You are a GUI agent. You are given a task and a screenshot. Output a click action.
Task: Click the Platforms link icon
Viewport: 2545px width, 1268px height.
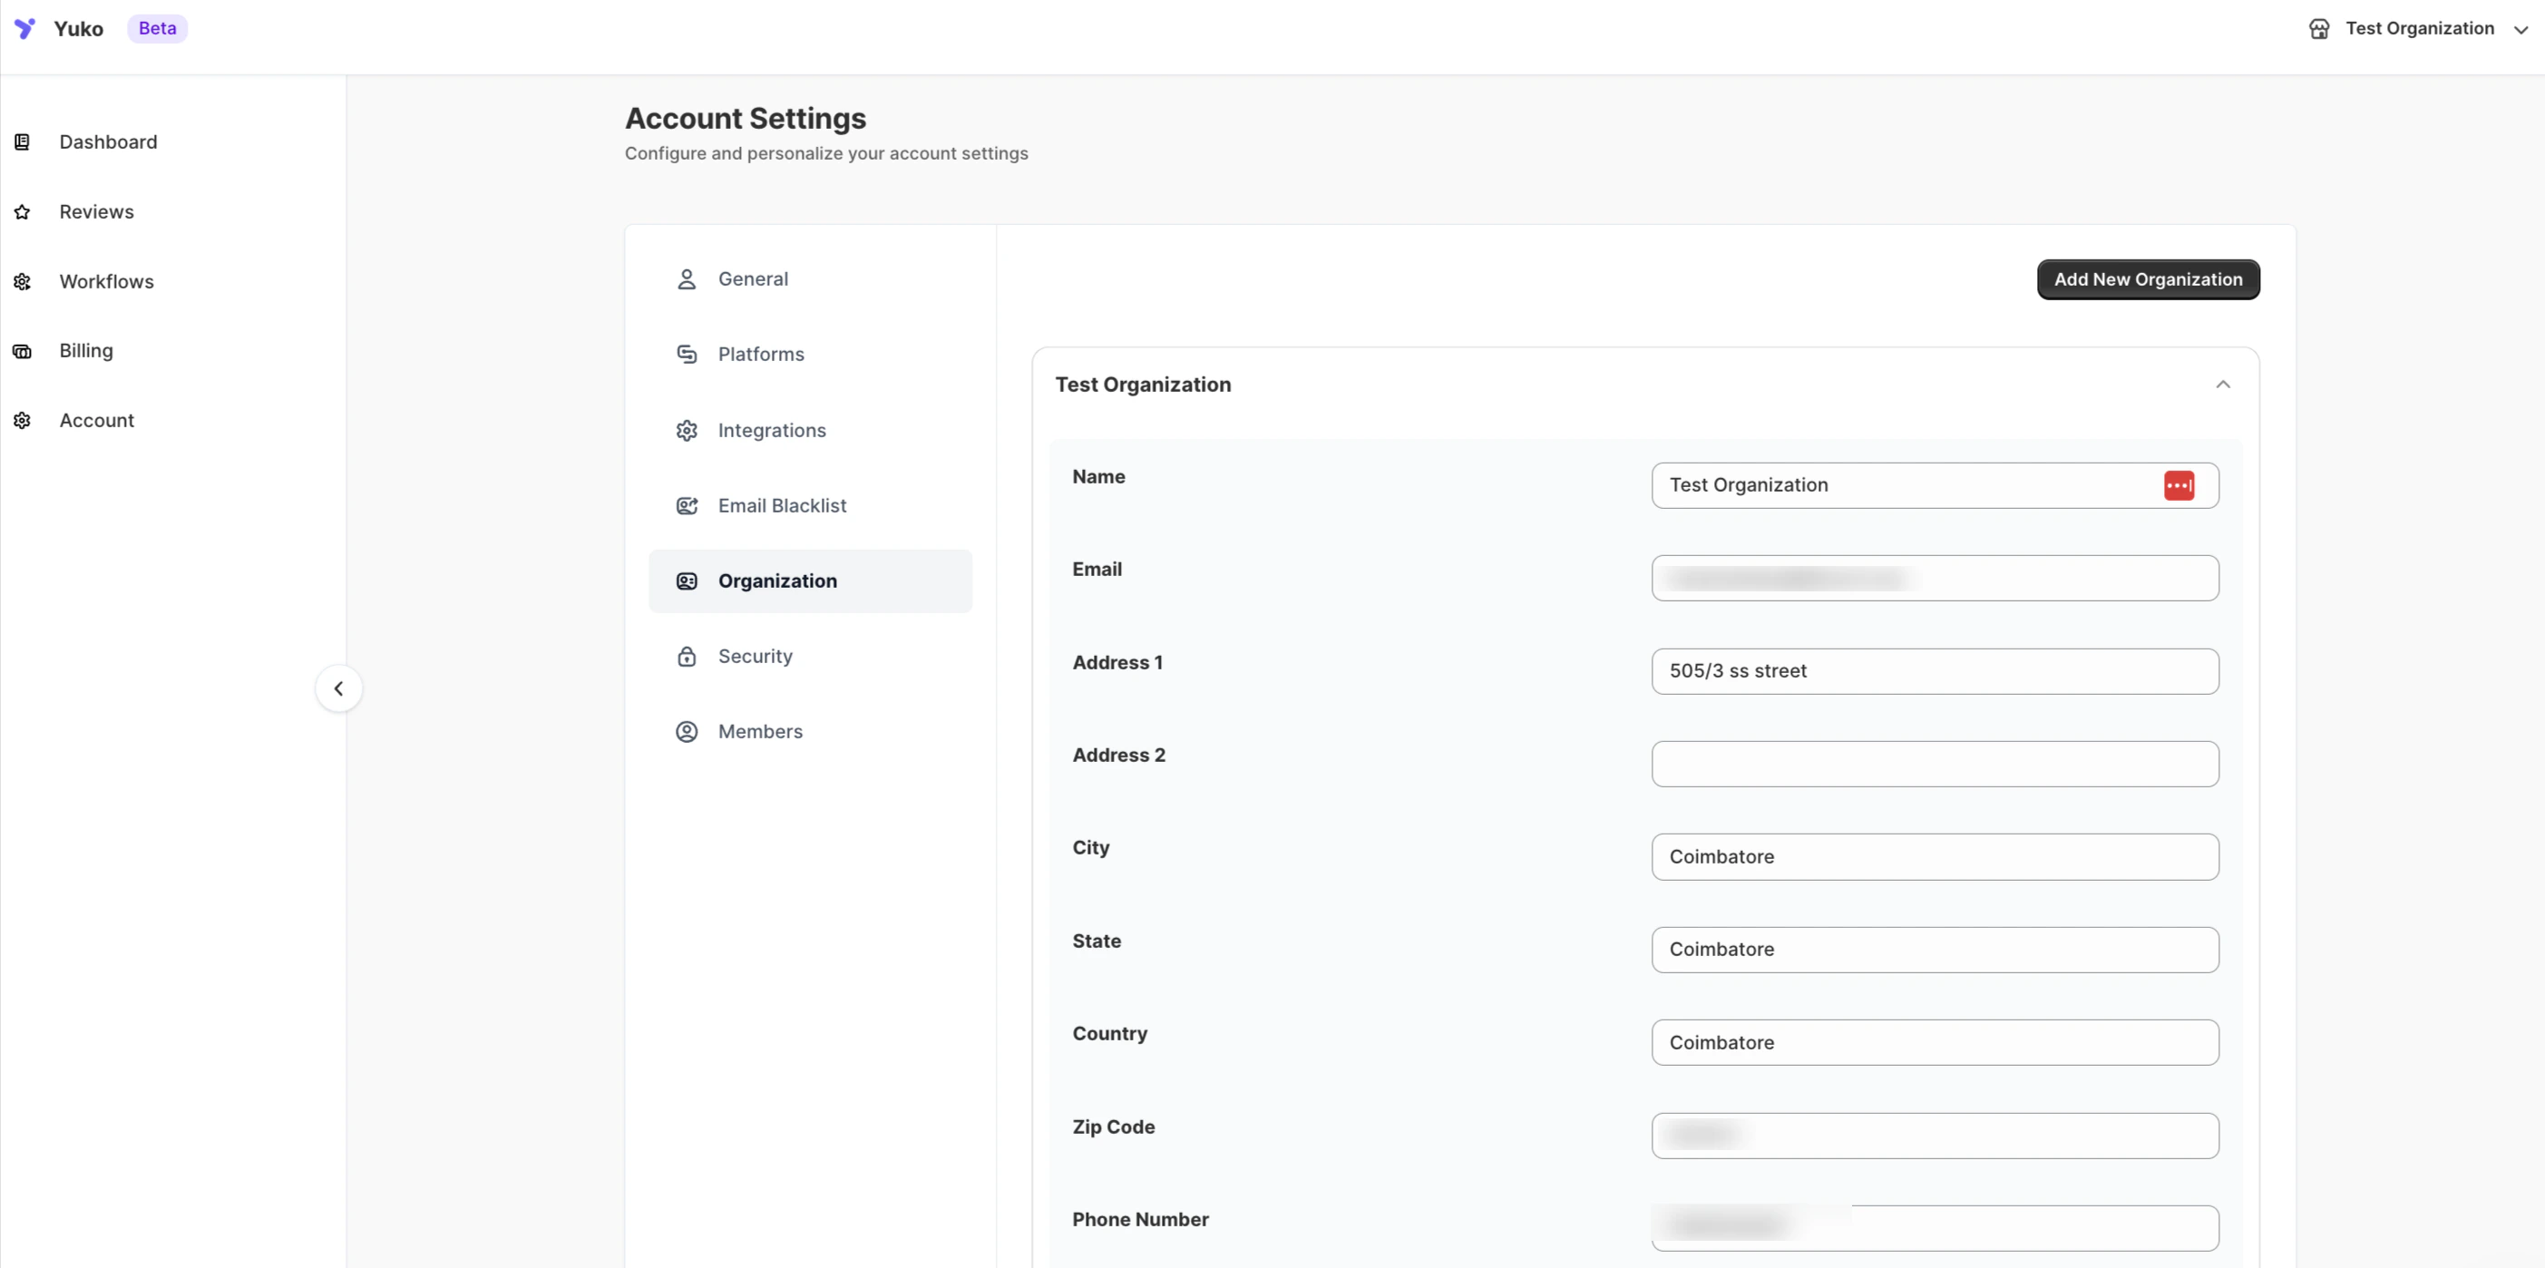[687, 355]
